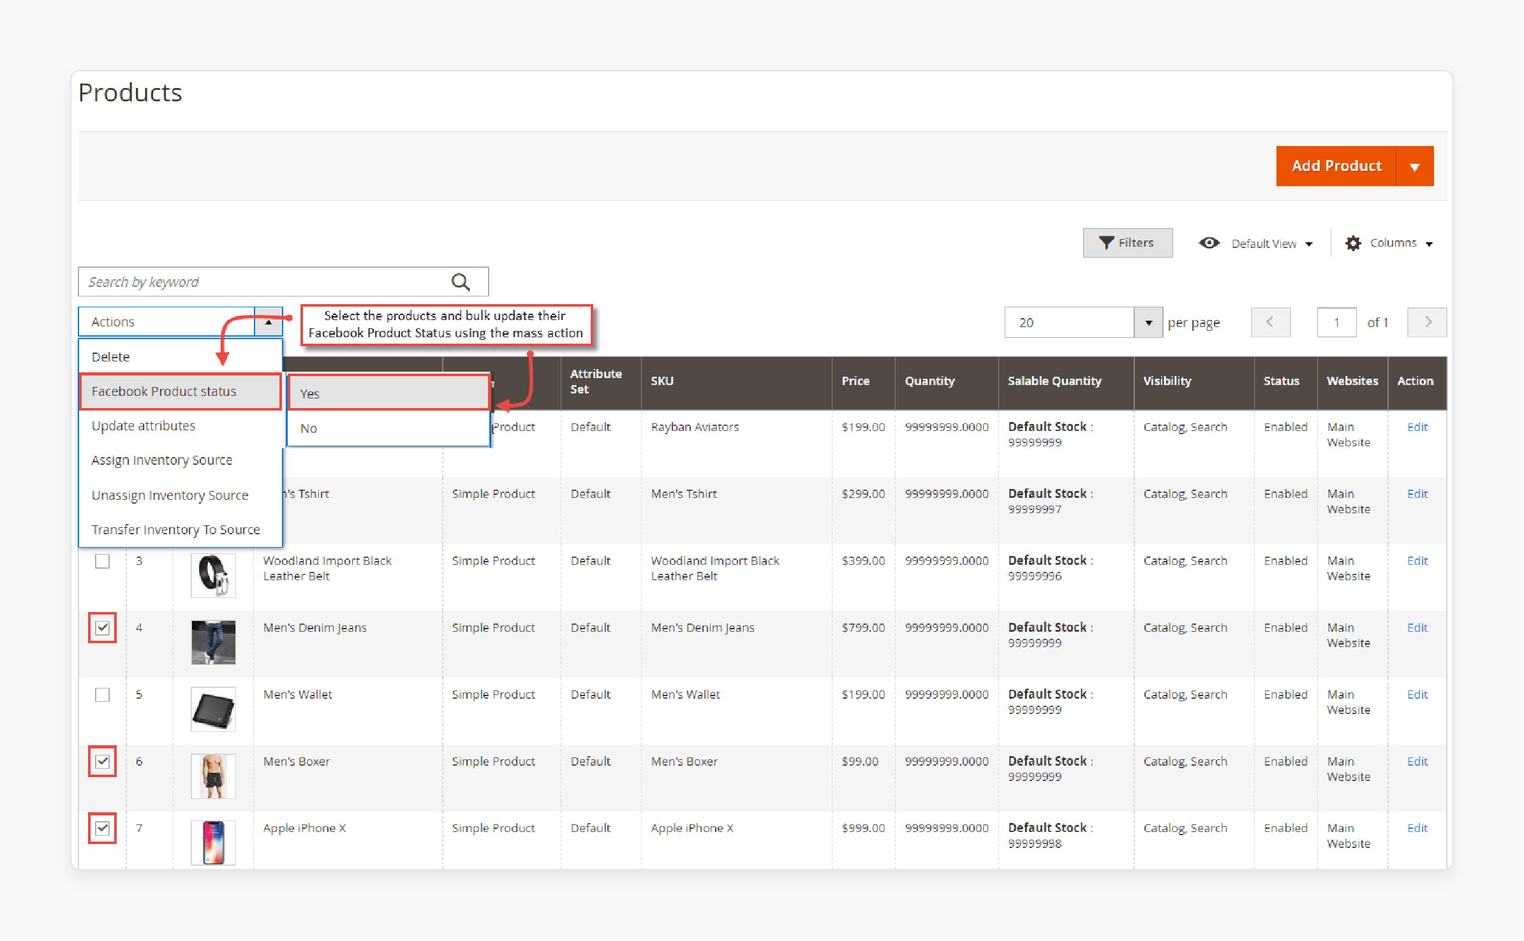The image size is (1524, 941).
Task: Click the Add Product button
Action: 1335,166
